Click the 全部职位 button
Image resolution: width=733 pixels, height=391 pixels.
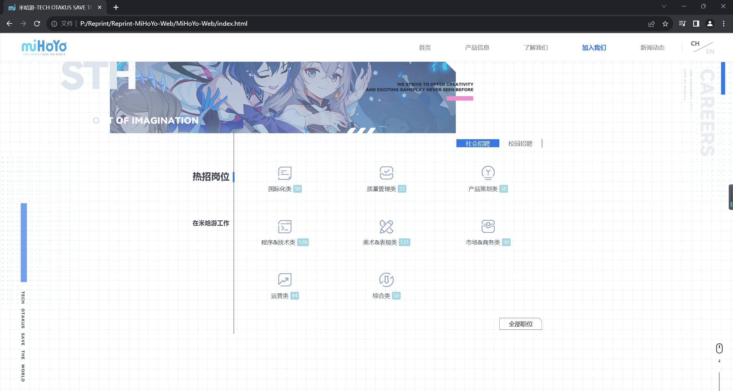[x=521, y=324]
